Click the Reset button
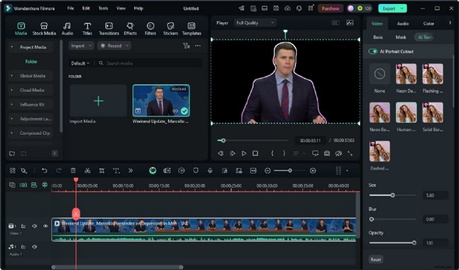 point(376,259)
